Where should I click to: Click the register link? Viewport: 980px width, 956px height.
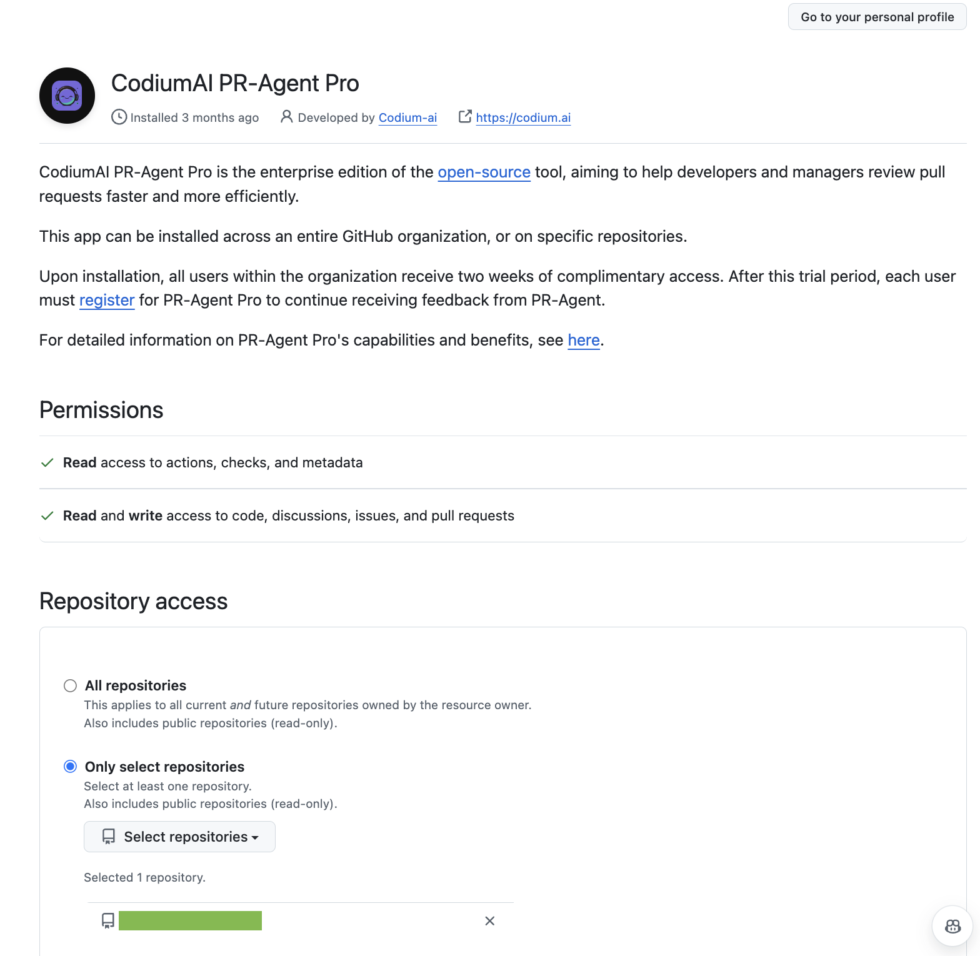pyautogui.click(x=106, y=300)
